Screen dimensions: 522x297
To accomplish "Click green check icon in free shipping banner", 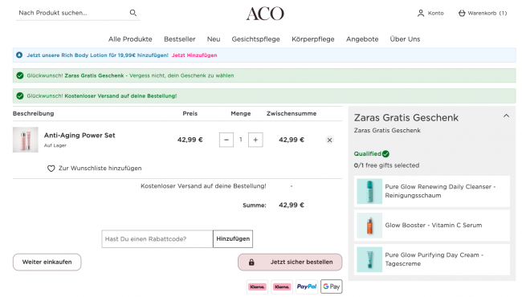I will click(20, 96).
